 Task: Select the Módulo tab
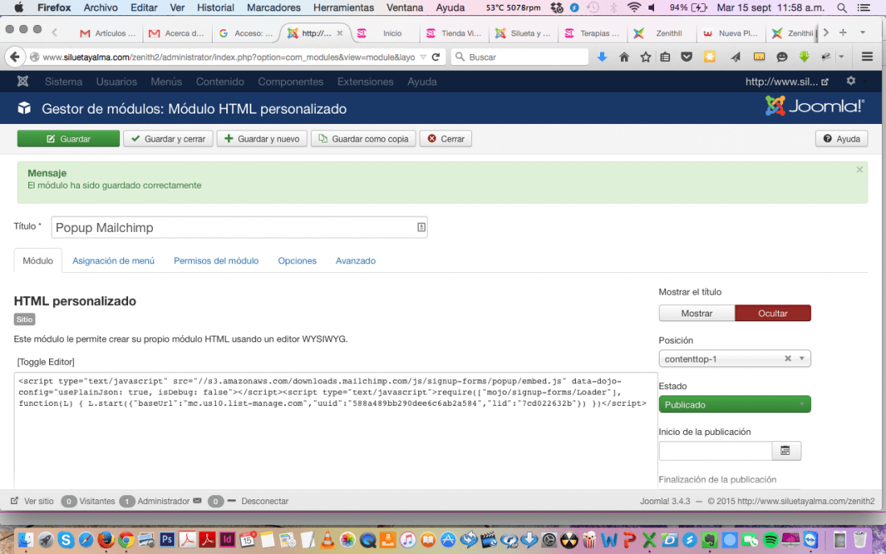tap(38, 261)
